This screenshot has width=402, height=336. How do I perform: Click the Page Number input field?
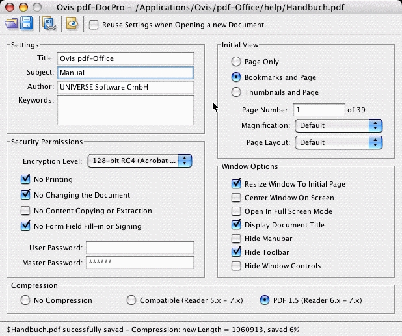(319, 110)
